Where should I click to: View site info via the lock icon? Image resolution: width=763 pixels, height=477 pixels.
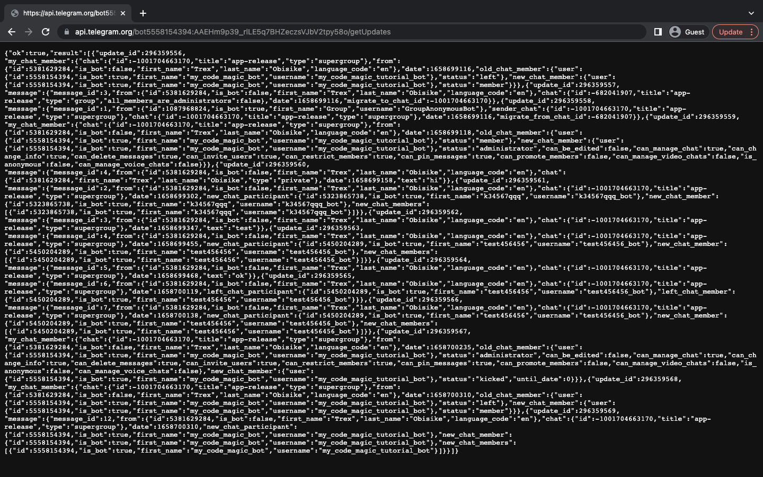tap(66, 32)
